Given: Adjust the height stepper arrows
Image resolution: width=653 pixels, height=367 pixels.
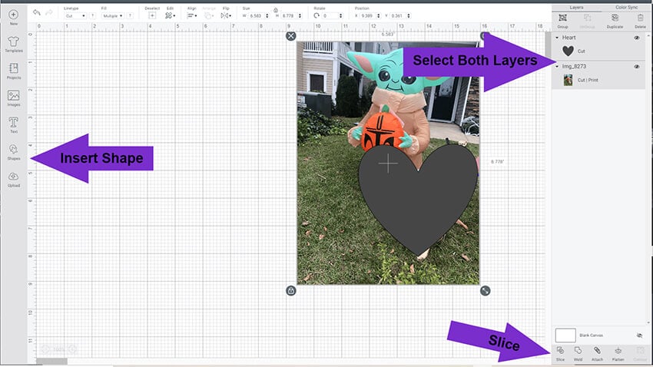Looking at the screenshot, I should click(x=299, y=16).
